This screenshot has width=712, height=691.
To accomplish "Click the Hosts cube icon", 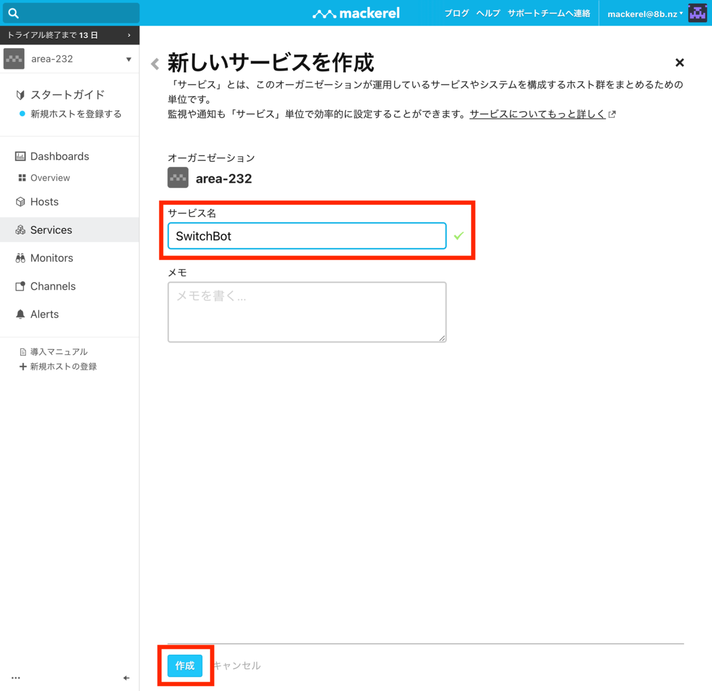I will click(20, 202).
